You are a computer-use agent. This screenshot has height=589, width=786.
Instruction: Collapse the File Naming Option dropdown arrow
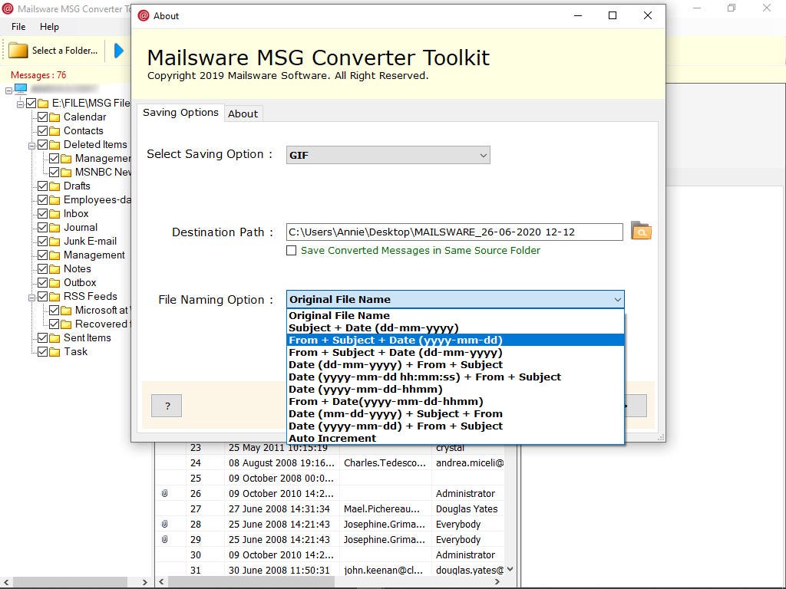(618, 300)
